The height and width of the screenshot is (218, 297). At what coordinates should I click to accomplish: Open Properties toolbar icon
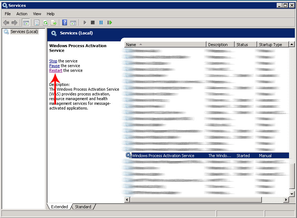pyautogui.click(x=37, y=22)
